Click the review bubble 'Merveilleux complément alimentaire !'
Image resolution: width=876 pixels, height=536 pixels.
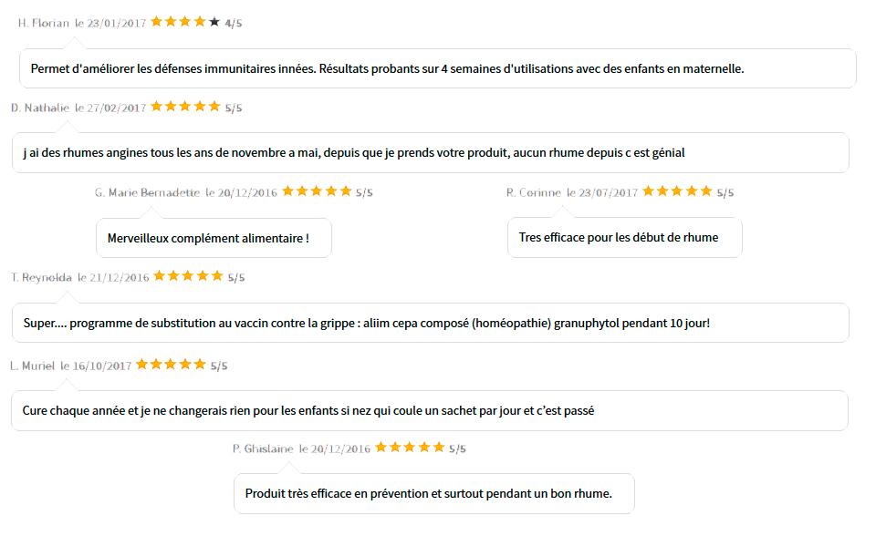pos(214,238)
